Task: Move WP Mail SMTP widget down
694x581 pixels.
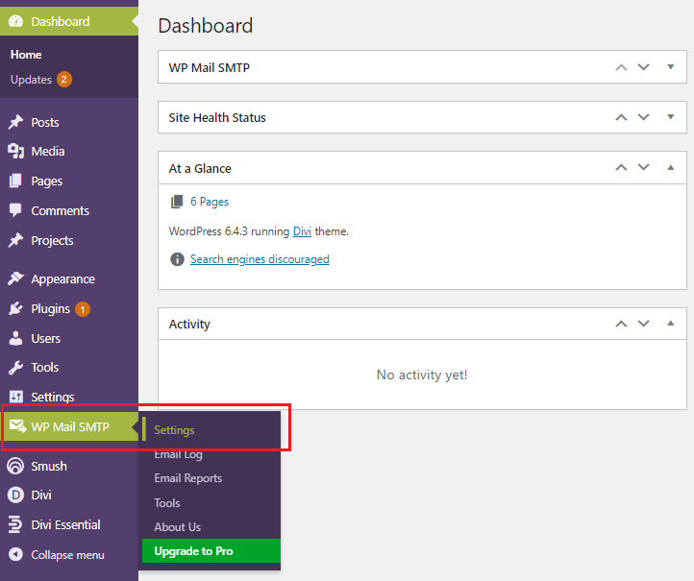Action: (644, 67)
